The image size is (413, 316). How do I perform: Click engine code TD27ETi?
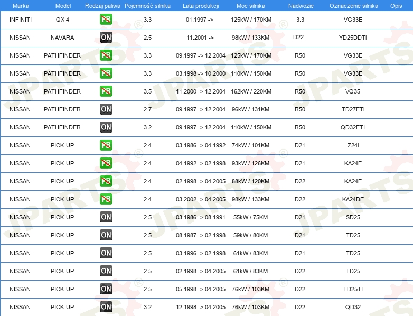tap(353, 109)
